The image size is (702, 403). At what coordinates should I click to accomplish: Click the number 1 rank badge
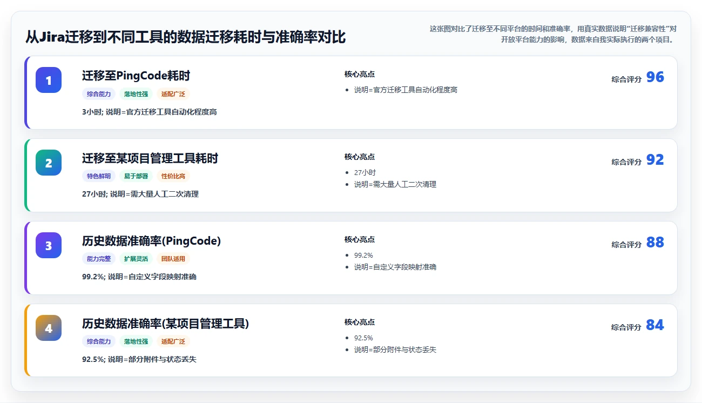coord(49,80)
